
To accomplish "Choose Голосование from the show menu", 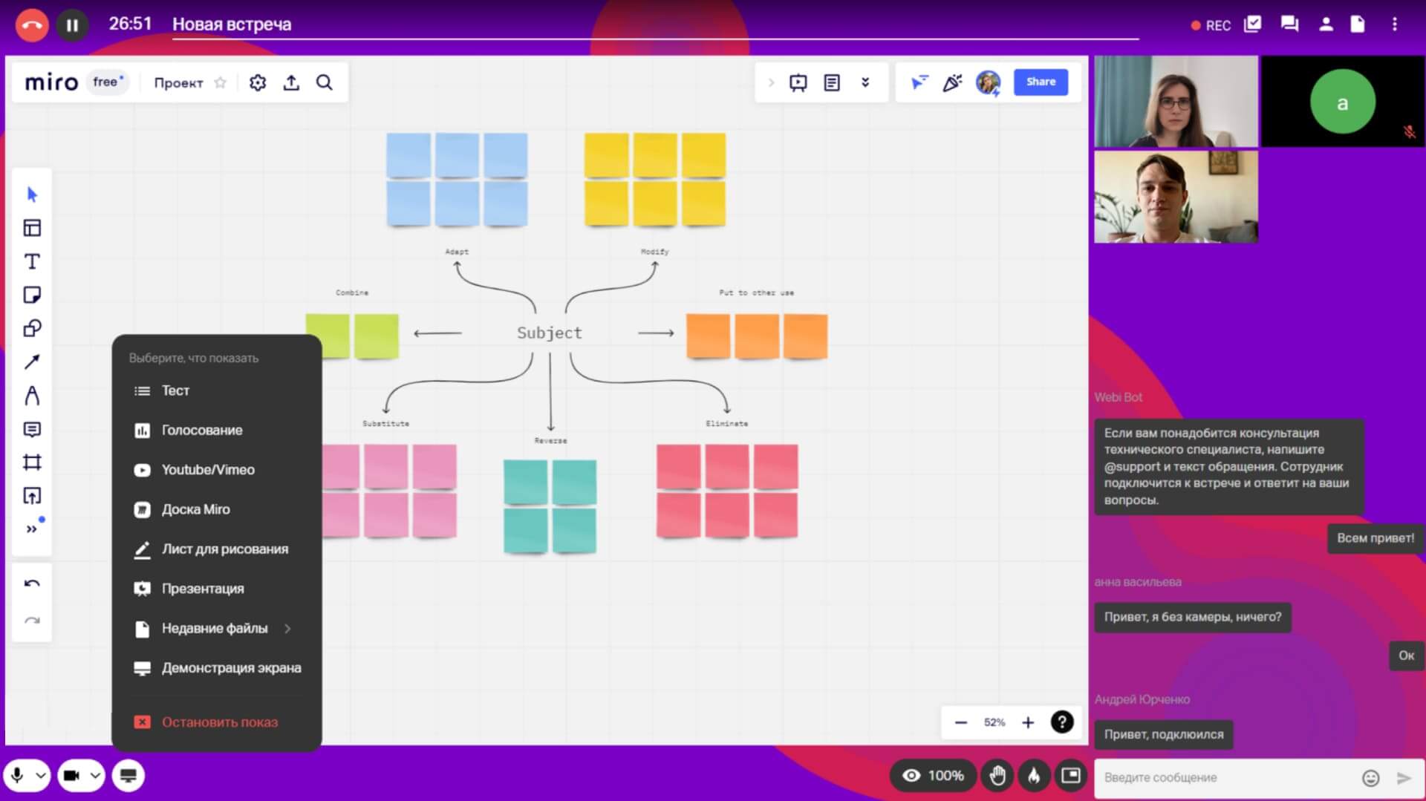I will coord(202,431).
